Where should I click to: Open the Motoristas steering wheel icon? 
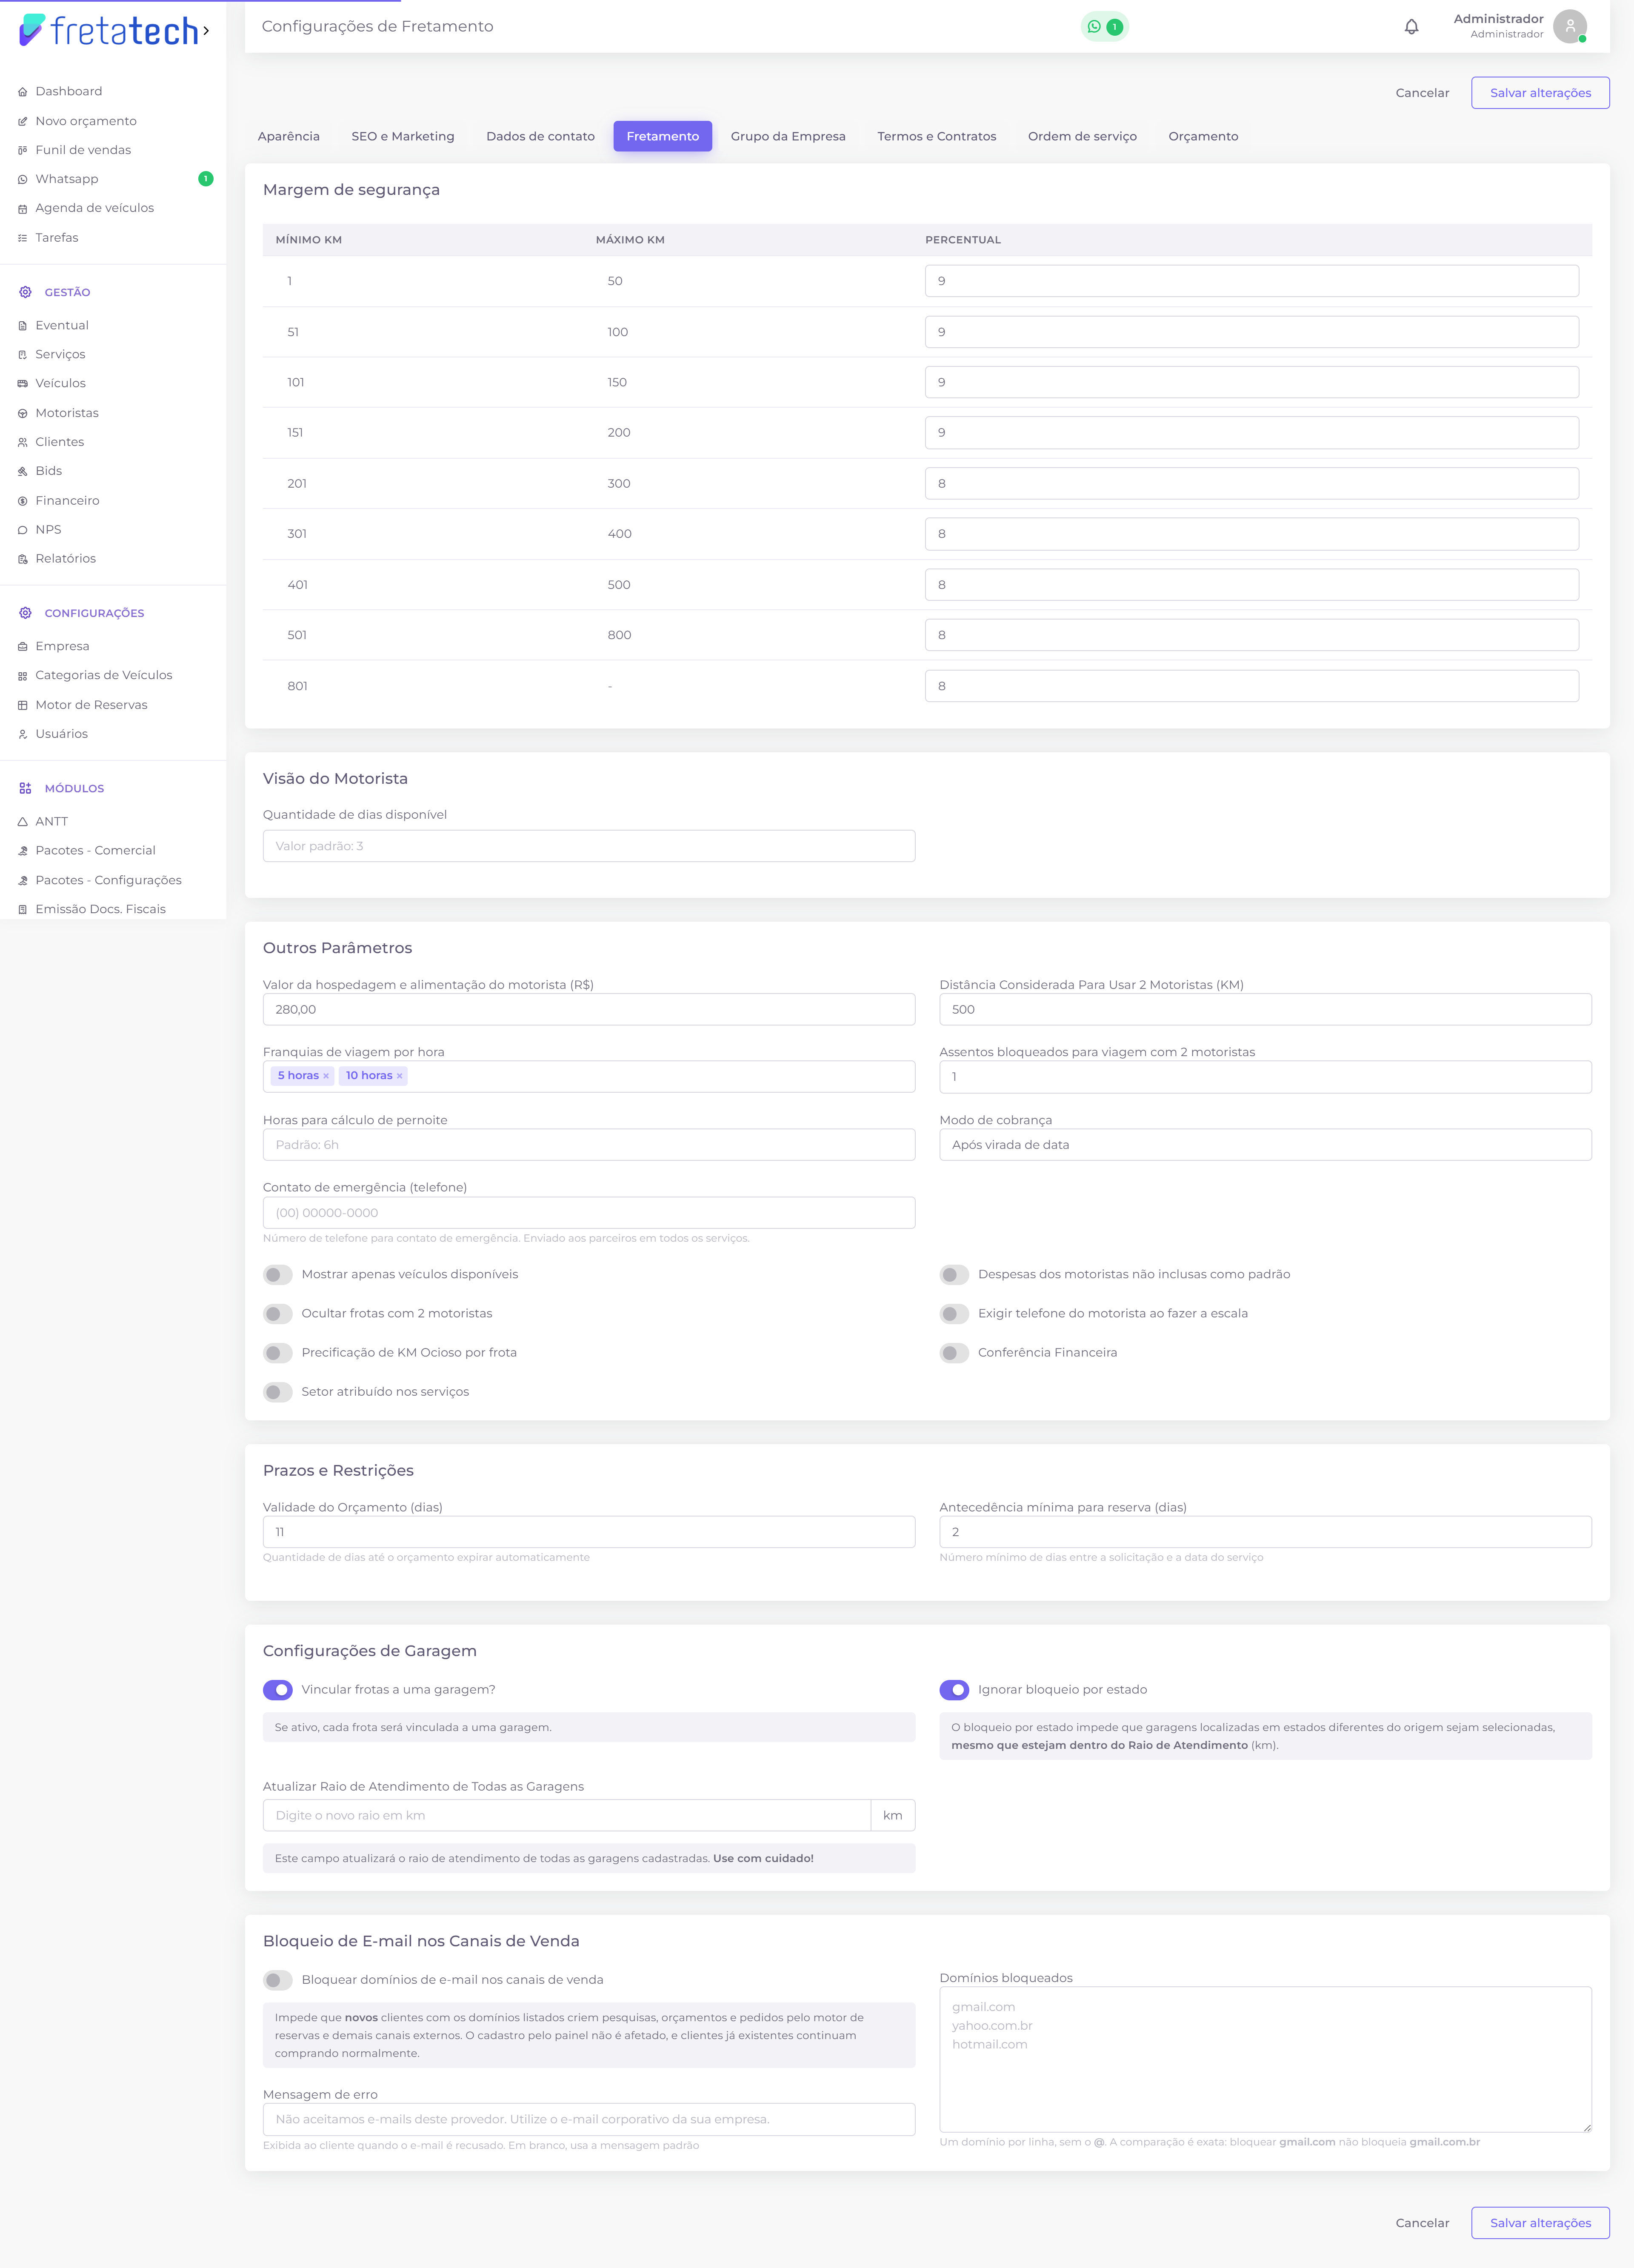pyautogui.click(x=23, y=414)
